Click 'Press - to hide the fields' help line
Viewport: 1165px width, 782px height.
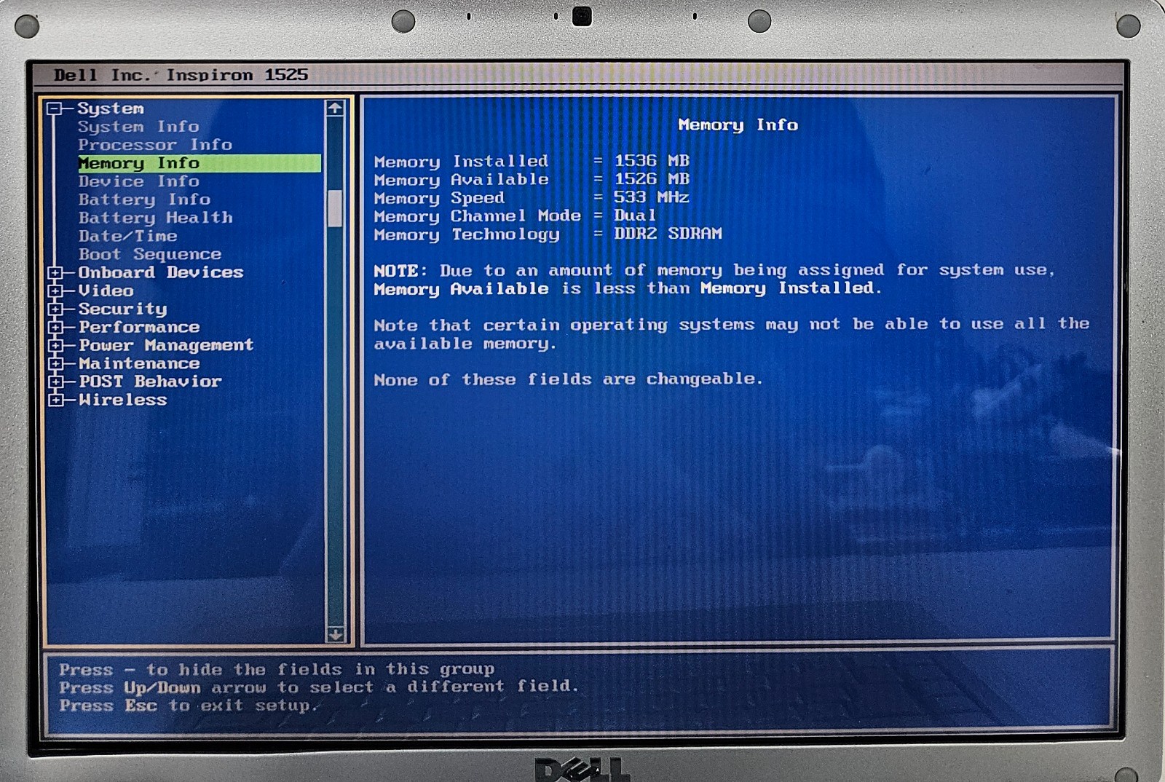[x=277, y=669]
